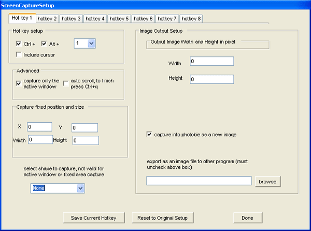Enable auto scroll checkbox
This screenshot has width=311, height=231.
[x=66, y=83]
